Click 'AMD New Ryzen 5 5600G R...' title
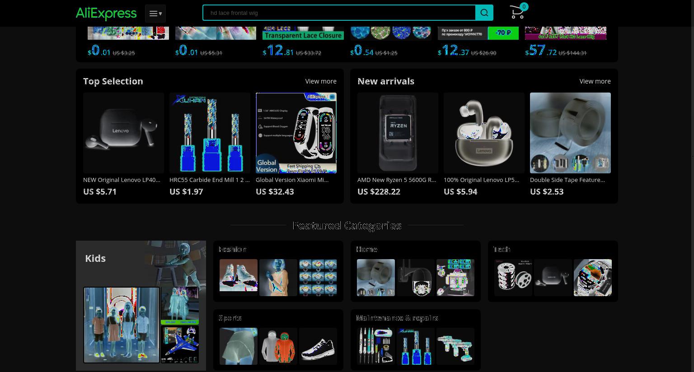694x372 pixels. pyautogui.click(x=397, y=180)
